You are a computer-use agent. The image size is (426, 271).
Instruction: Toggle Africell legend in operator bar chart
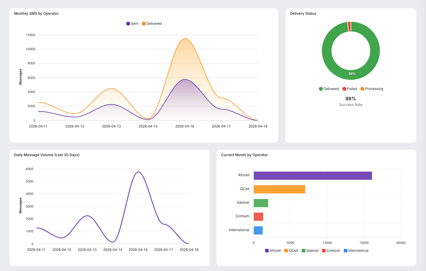273,251
